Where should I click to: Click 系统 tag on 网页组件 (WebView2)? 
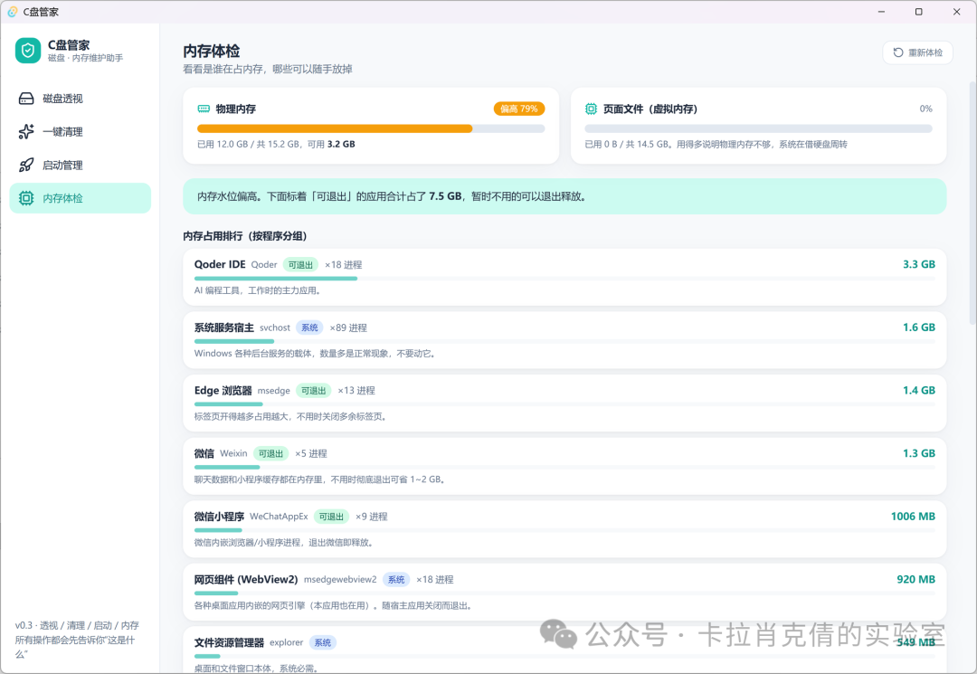coord(396,579)
